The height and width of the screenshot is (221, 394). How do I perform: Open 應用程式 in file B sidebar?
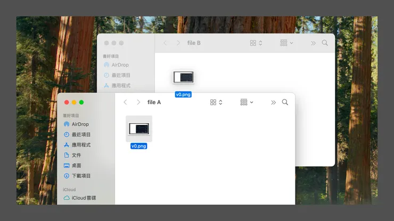[117, 86]
